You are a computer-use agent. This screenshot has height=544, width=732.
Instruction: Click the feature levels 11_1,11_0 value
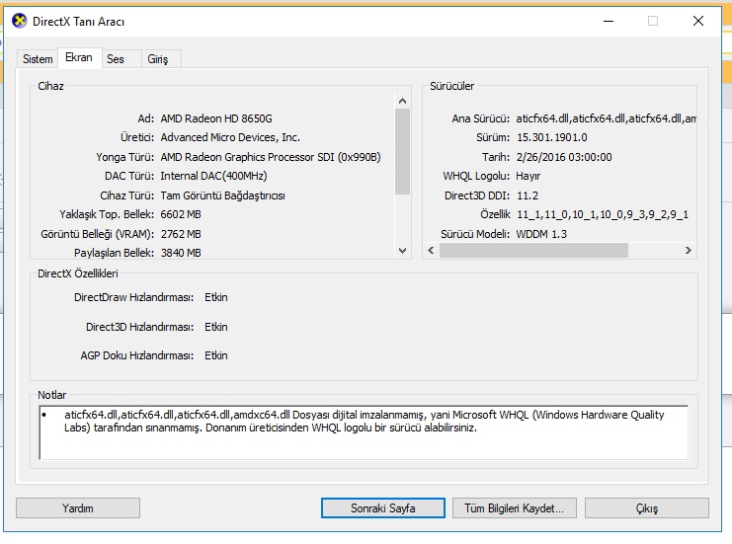pos(603,214)
